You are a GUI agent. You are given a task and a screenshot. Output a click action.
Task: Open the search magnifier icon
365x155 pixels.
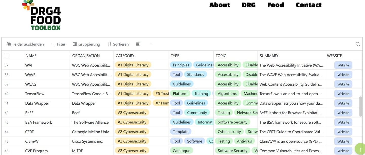click(358, 44)
